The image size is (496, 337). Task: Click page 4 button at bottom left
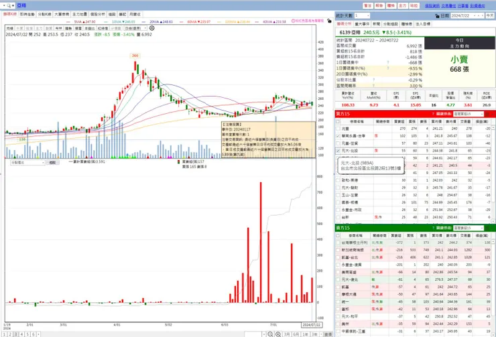click(x=21, y=334)
